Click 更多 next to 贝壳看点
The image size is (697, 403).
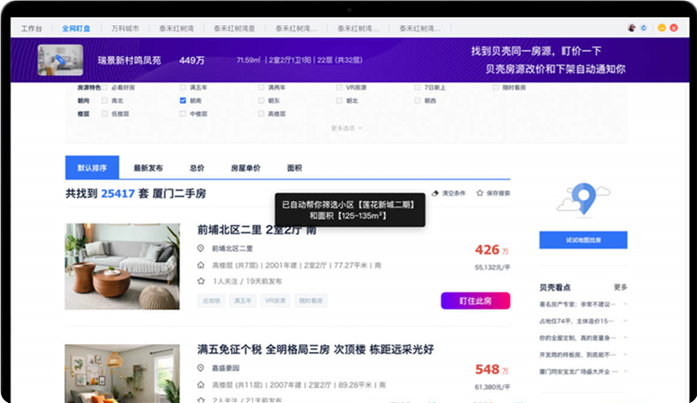point(620,287)
